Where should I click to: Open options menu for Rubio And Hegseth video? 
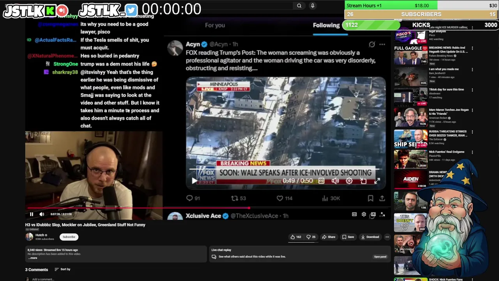pyautogui.click(x=472, y=48)
